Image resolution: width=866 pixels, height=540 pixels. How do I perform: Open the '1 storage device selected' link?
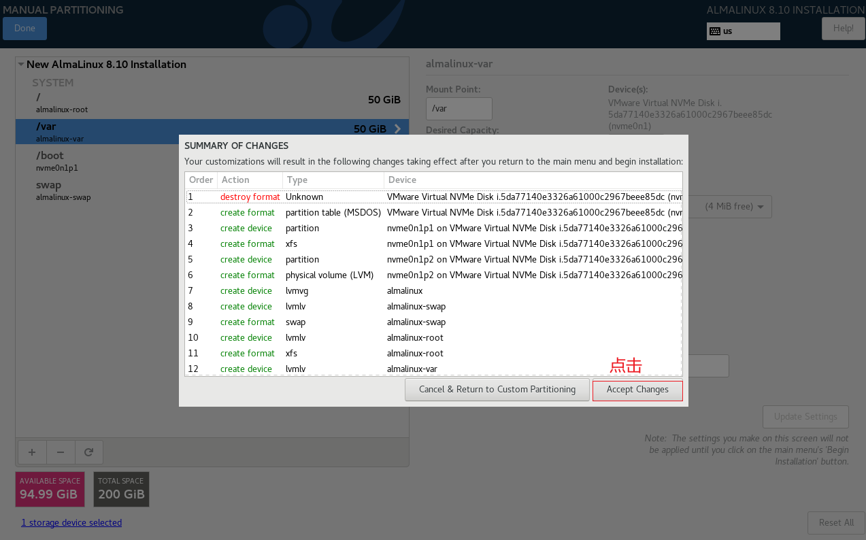click(x=71, y=523)
